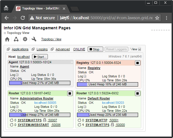Stop the Administrative Router node
This screenshot has height=138, width=173.
pos(69,93)
